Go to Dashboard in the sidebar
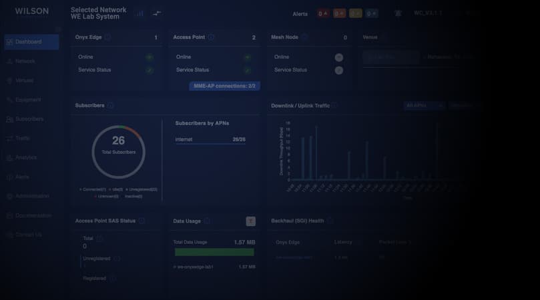540x300 pixels. (x=31, y=42)
